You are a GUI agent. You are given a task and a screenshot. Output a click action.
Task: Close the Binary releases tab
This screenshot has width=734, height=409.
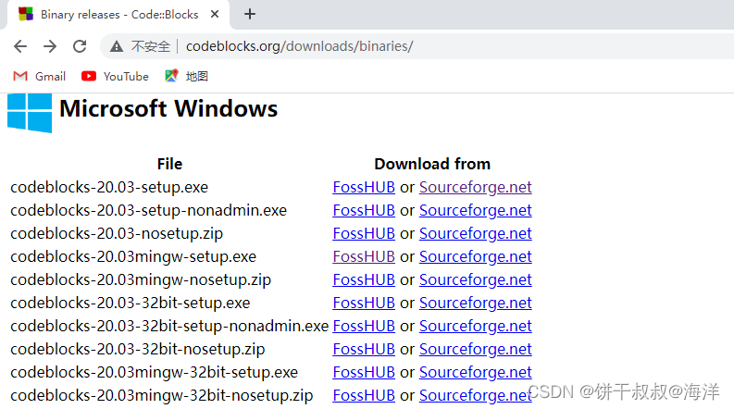point(215,14)
